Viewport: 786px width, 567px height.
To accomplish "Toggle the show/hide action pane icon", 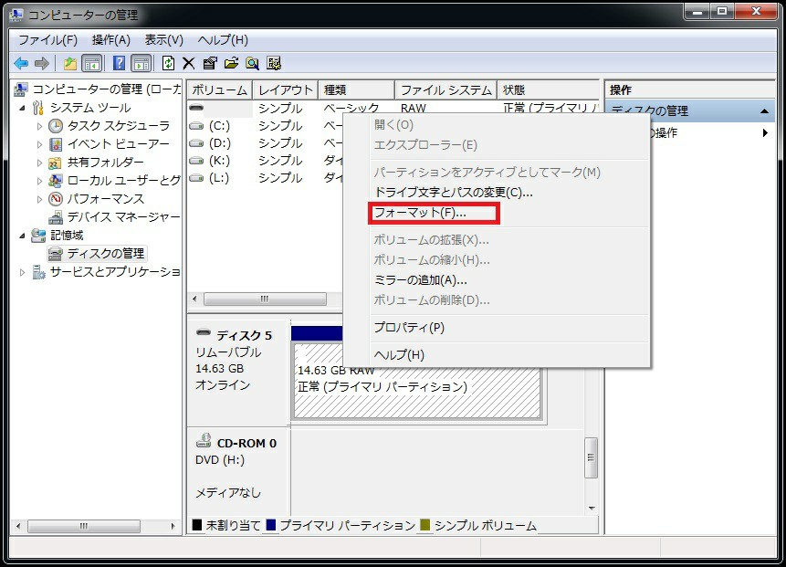I will [x=141, y=63].
